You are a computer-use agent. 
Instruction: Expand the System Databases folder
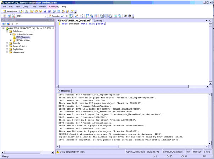[x=11, y=34]
